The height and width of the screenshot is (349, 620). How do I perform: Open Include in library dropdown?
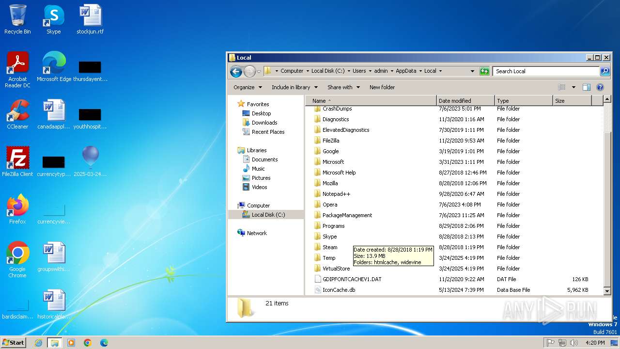(294, 87)
